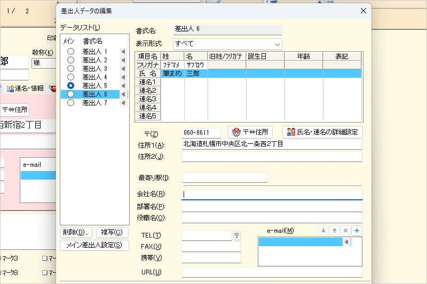This screenshot has width=427, height=284.
Task: Click the 表記 column header
Action: pos(342,56)
